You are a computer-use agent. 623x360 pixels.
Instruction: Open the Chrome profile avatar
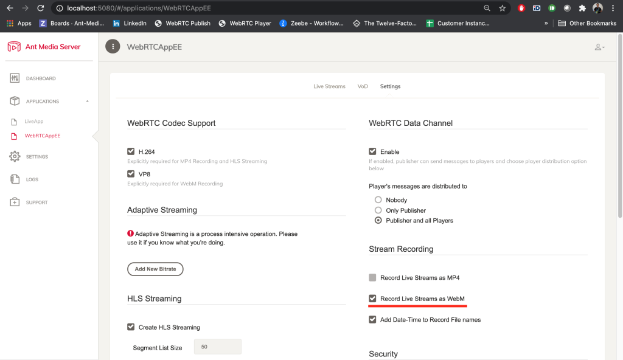(597, 8)
